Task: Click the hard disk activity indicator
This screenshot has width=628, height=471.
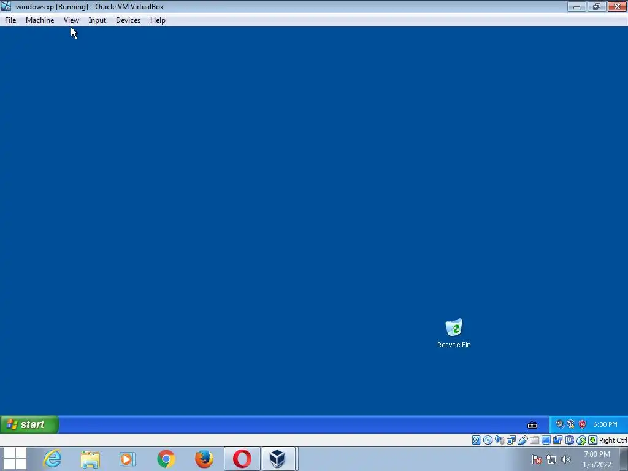Action: [476, 440]
